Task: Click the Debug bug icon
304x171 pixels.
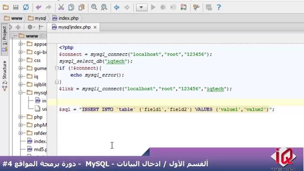Action: [x=163, y=8]
